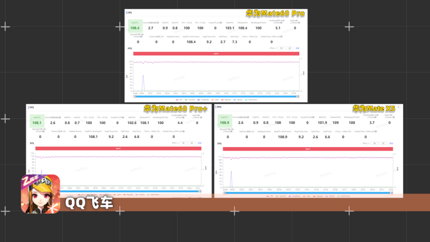The image size is (430, 242).
Task: Click Var(FTime) value 6.8 in Mate60 Pro+ panel
Action: pyautogui.click(x=137, y=137)
